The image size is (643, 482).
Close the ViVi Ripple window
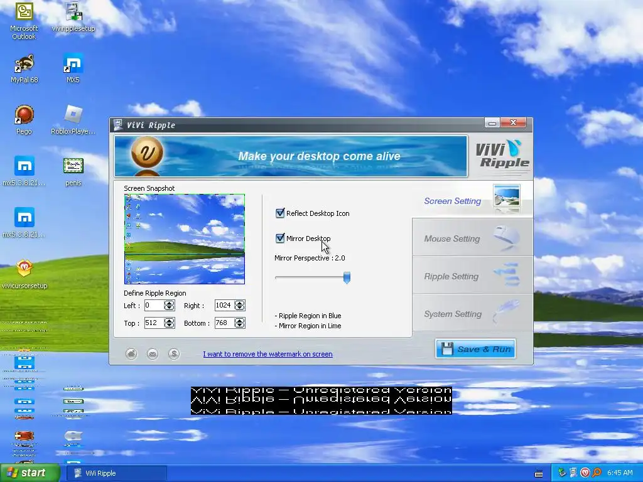click(513, 123)
